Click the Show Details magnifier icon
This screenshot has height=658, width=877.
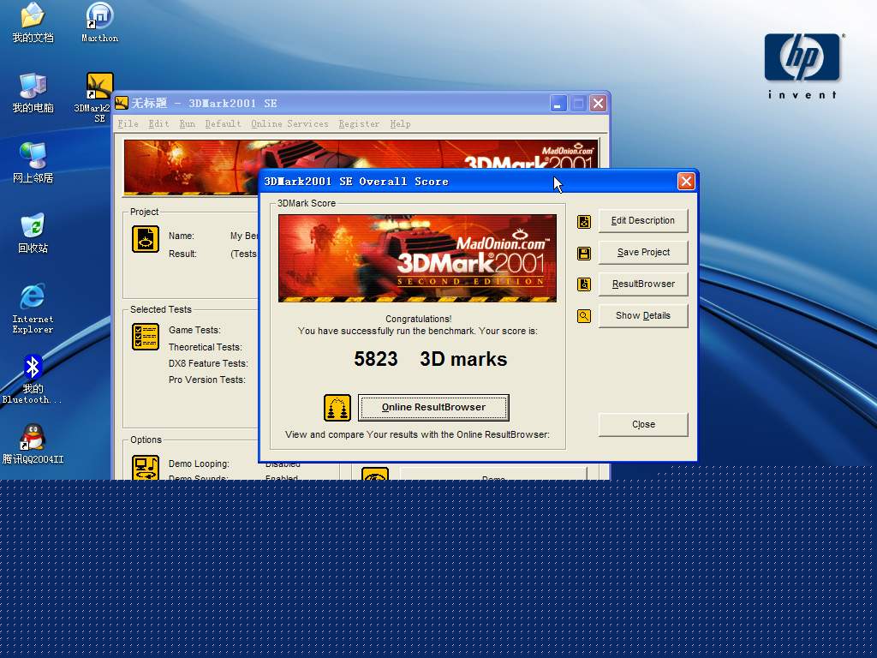coord(584,316)
